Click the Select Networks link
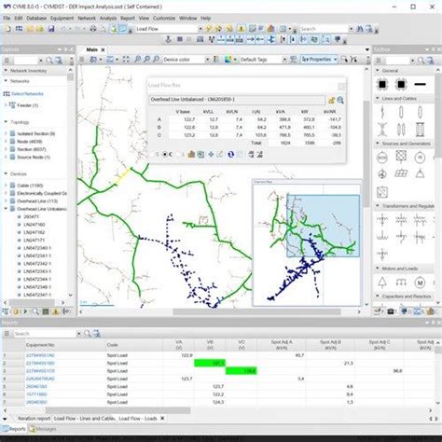The image size is (442, 442). coord(27,94)
